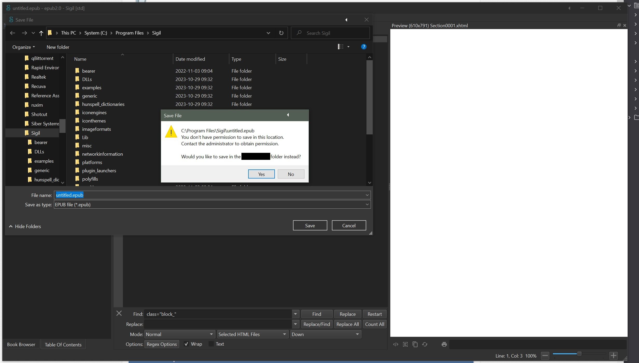The width and height of the screenshot is (639, 363).
Task: Refresh the Sigil folder listing
Action: (x=281, y=33)
